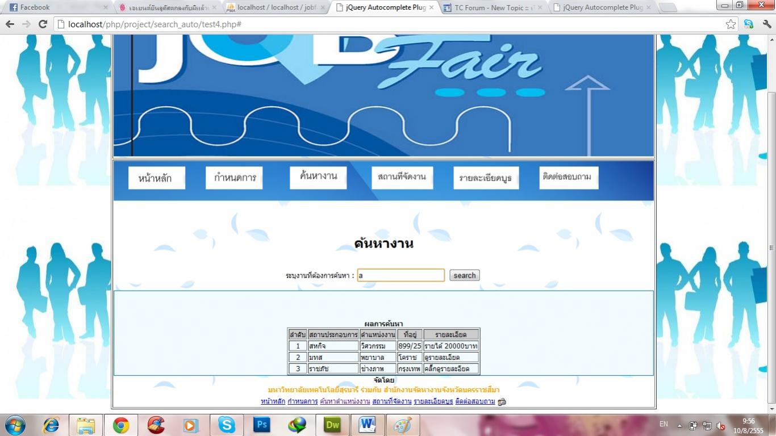Switch to the localhost / localhost phpMyAdmin tab
The height and width of the screenshot is (436, 776).
click(274, 7)
